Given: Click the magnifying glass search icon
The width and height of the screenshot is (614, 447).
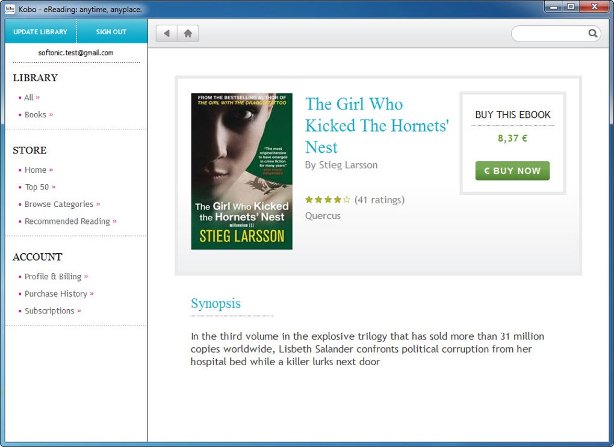Looking at the screenshot, I should pyautogui.click(x=593, y=34).
